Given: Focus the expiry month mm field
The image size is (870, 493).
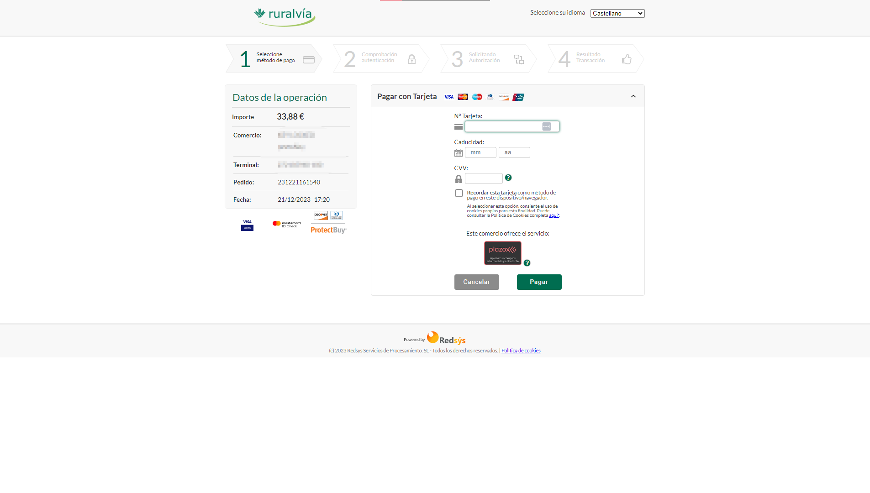Looking at the screenshot, I should [480, 152].
